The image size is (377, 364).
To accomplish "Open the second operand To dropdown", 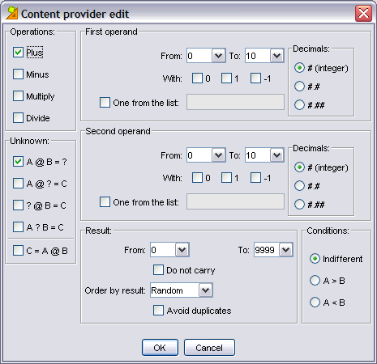I will [x=276, y=155].
